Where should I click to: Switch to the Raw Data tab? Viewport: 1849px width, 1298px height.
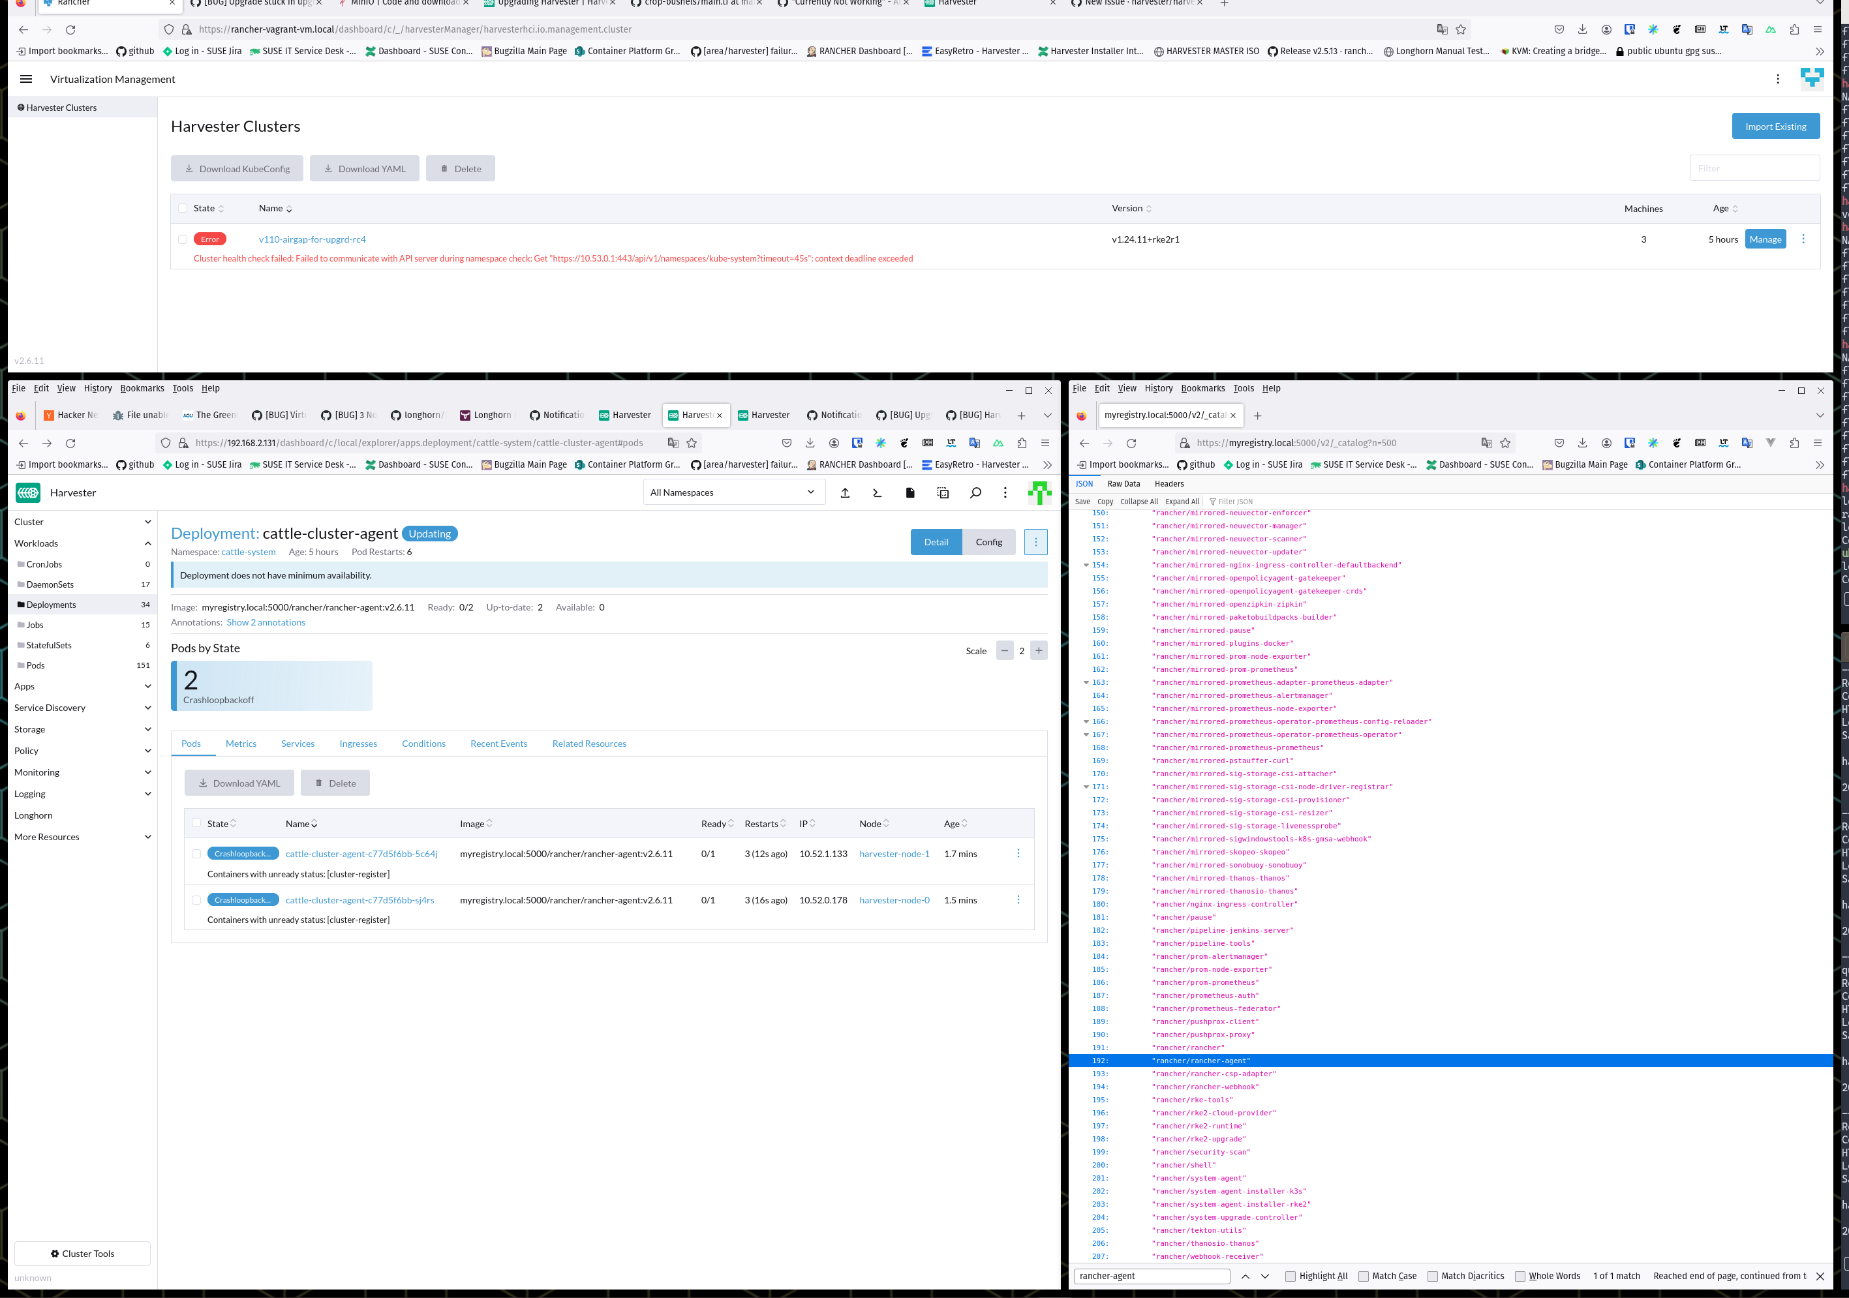coord(1123,483)
